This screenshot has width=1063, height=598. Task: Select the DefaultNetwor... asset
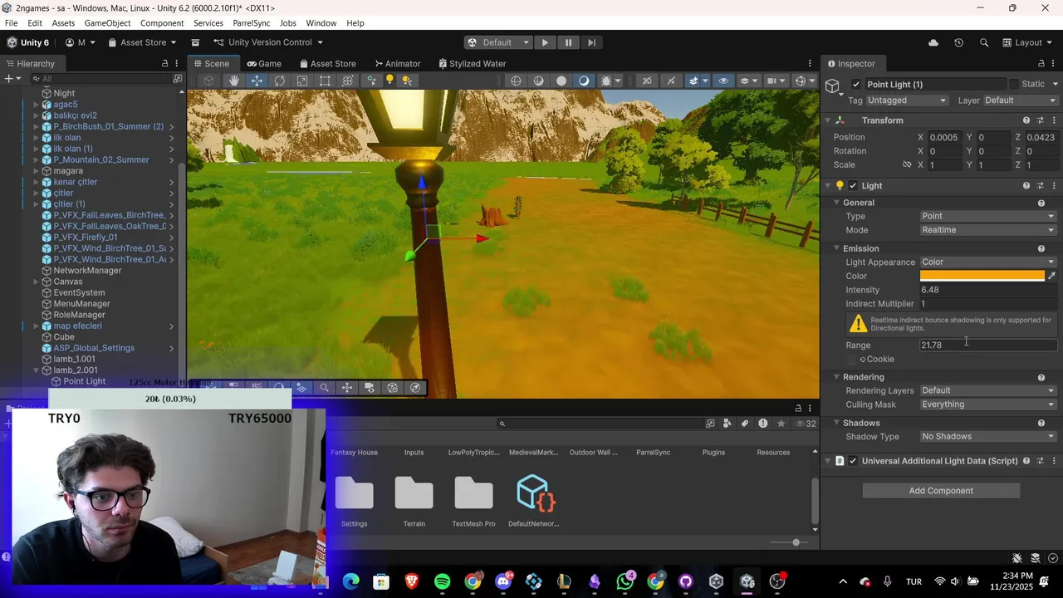[533, 501]
